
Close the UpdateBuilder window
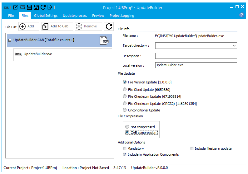(242, 7)
